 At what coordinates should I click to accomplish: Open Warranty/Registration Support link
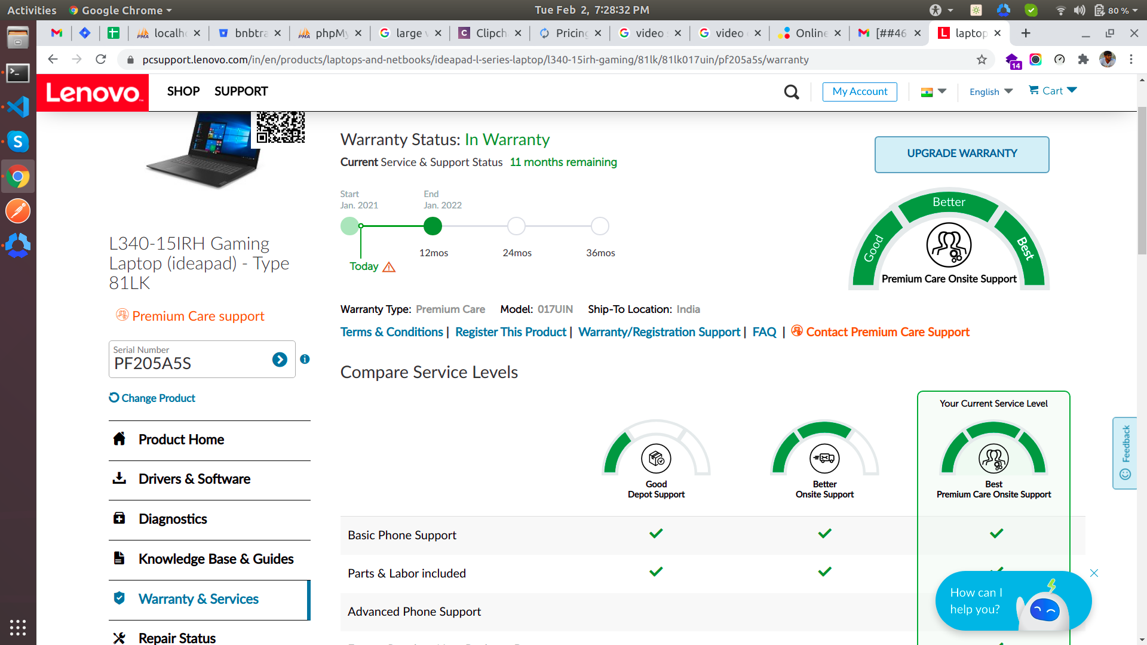click(x=659, y=333)
